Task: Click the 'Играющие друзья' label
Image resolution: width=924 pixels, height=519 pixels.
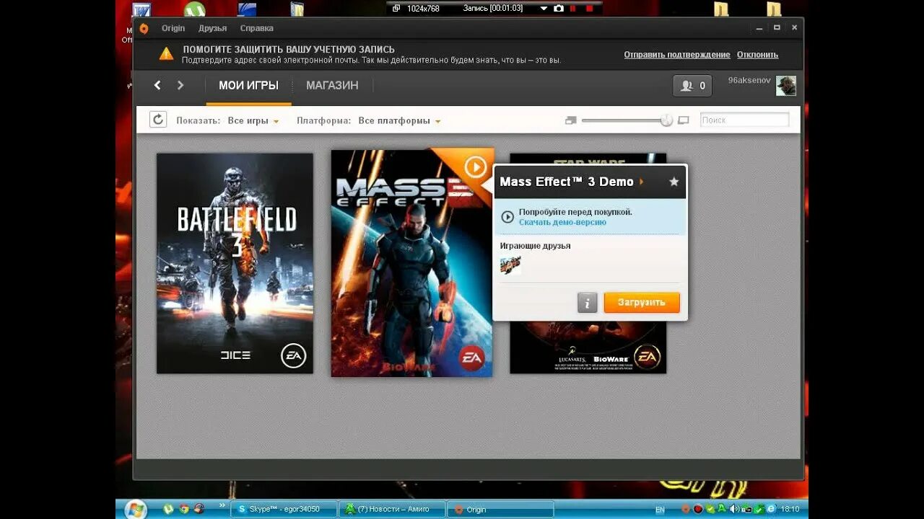Action: click(x=535, y=246)
